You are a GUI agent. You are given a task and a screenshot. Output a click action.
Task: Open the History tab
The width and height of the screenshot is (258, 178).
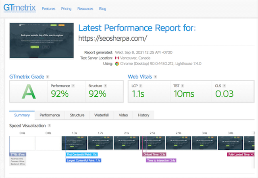coord(143,115)
